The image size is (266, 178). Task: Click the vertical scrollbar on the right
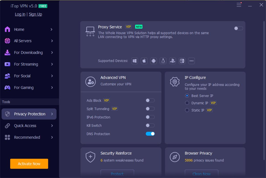[264, 90]
